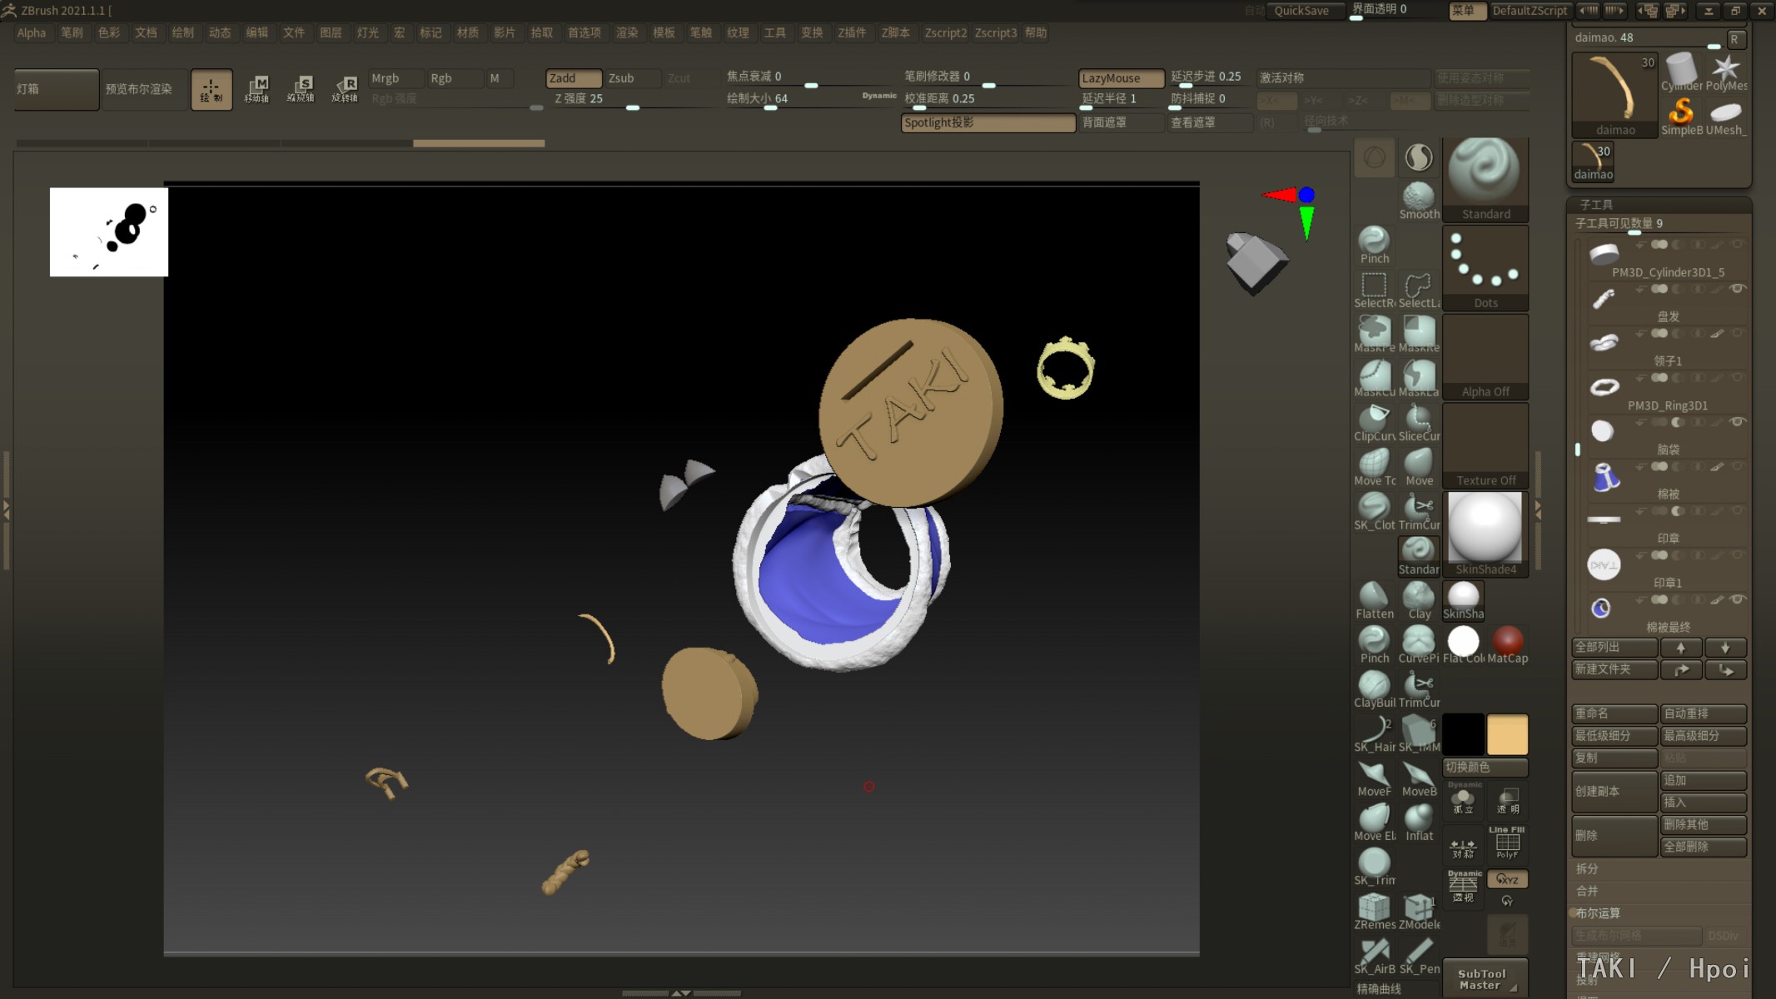Toggle the PolyF line fill button
1776x999 pixels.
(1507, 843)
